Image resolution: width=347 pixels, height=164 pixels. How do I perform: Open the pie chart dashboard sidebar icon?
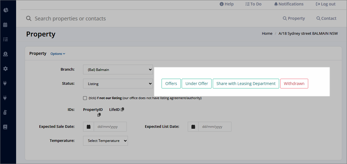pyautogui.click(x=5, y=10)
